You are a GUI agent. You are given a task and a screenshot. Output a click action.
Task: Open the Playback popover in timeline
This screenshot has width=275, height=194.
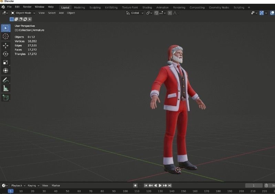pos(18,185)
